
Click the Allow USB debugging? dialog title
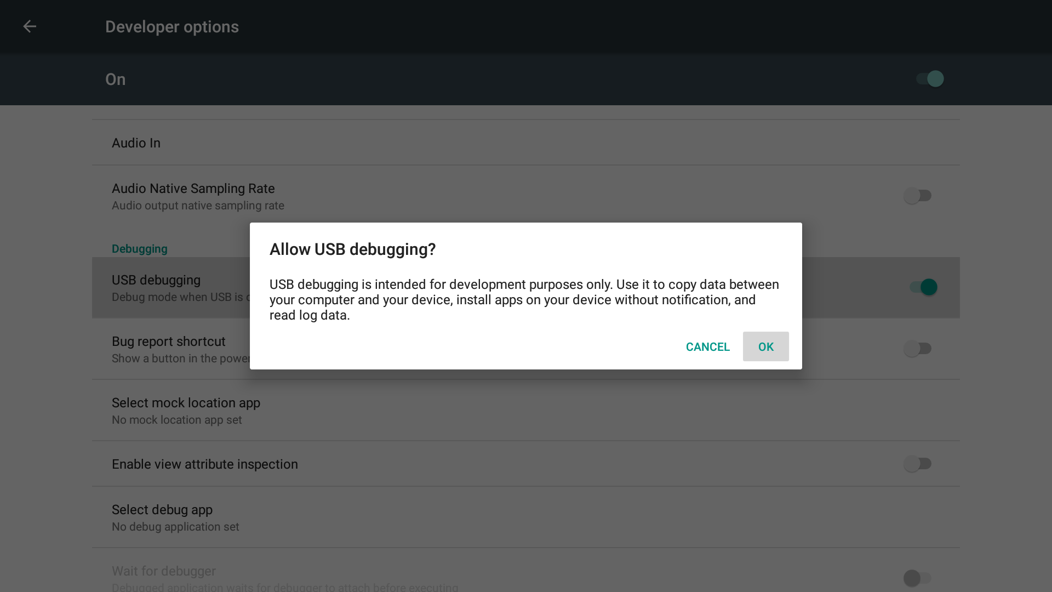tap(352, 249)
